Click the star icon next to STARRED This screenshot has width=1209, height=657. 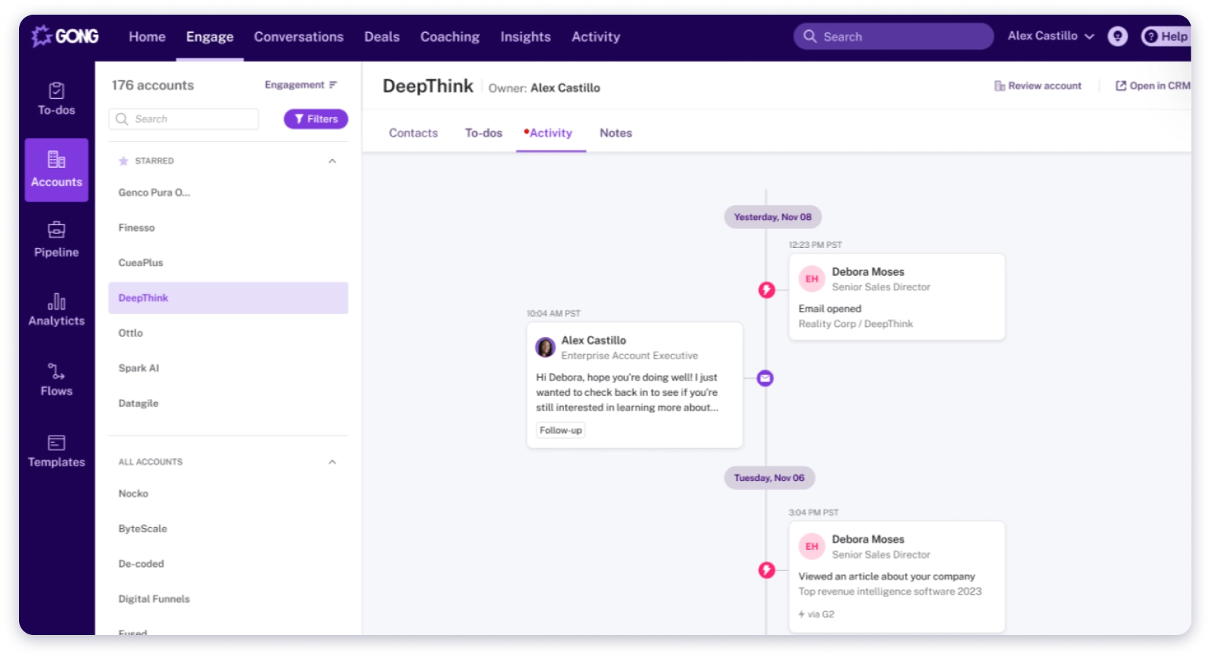pos(124,161)
